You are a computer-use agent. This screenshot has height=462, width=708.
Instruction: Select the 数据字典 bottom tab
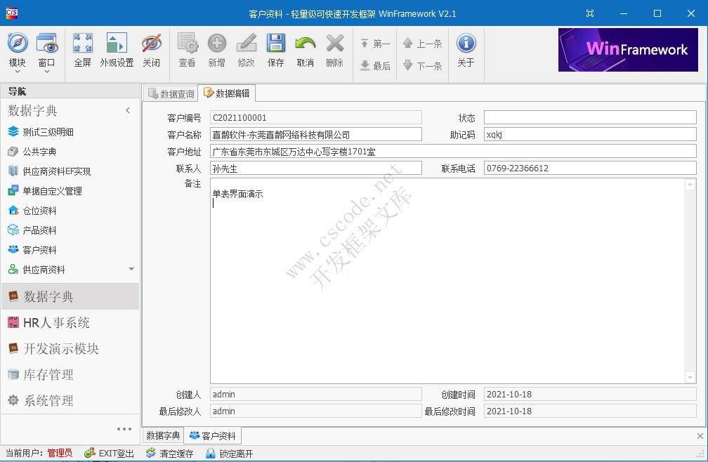162,435
